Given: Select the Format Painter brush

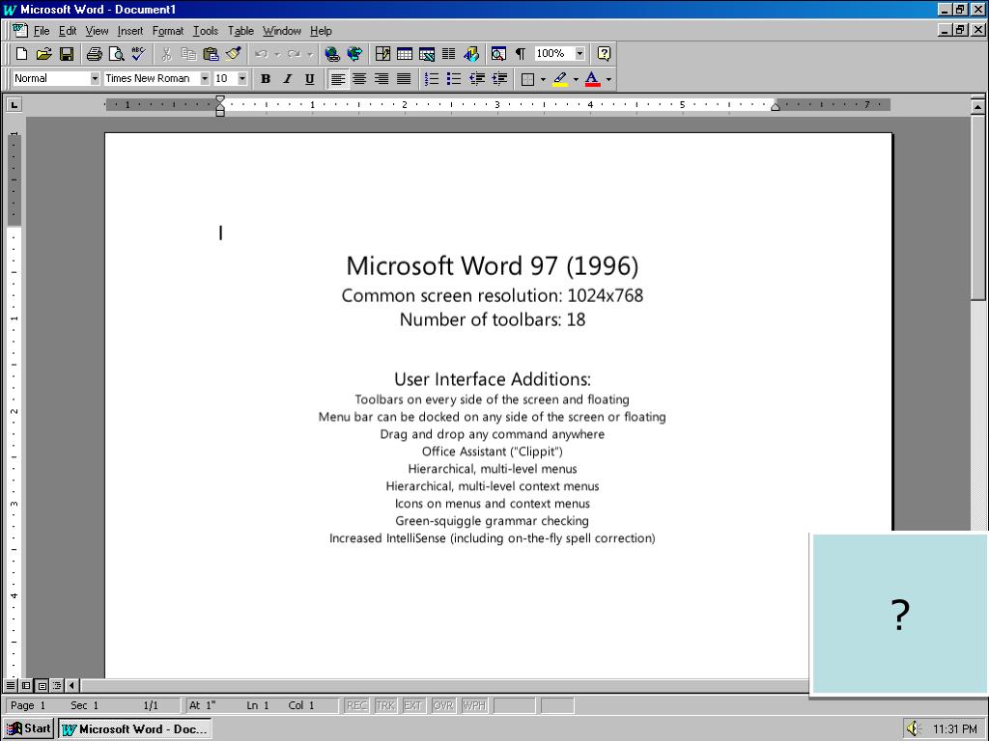Looking at the screenshot, I should coord(233,54).
